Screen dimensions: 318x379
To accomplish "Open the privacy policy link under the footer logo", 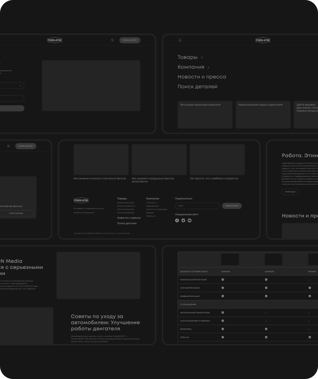I will click(89, 208).
